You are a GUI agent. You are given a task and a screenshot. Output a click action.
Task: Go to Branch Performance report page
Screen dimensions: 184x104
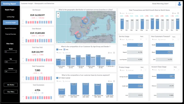pyautogui.click(x=11, y=28)
